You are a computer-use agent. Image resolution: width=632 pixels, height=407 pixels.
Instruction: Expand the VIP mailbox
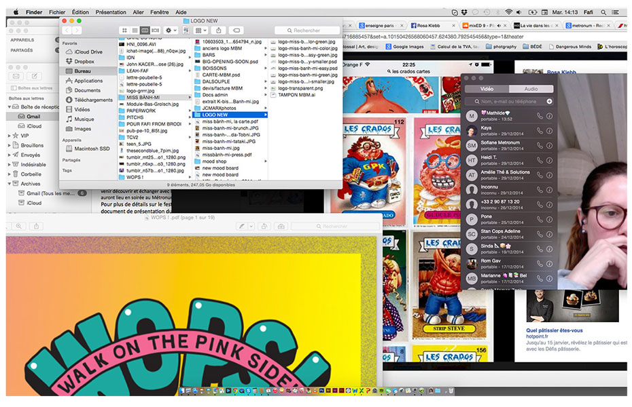[x=10, y=136]
